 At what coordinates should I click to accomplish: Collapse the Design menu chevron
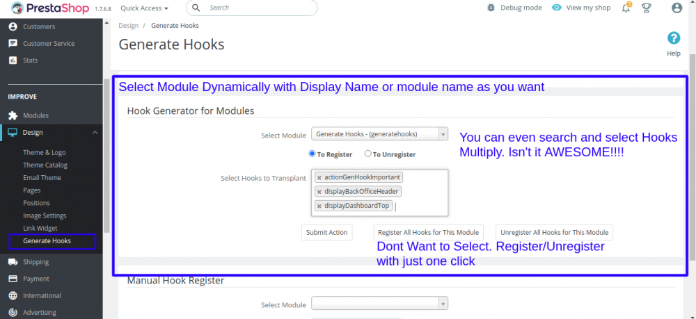pyautogui.click(x=95, y=133)
